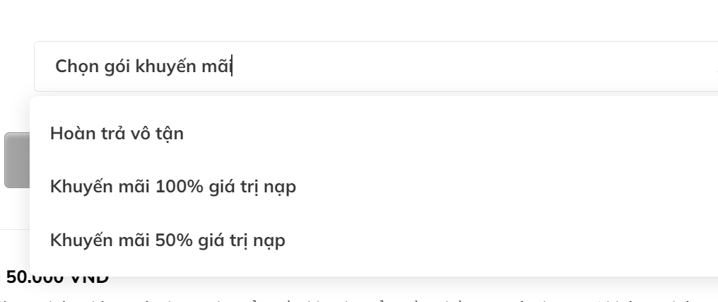
Task: Choose "Khuyến mãi 100% giá trị nạp"
Action: click(172, 187)
